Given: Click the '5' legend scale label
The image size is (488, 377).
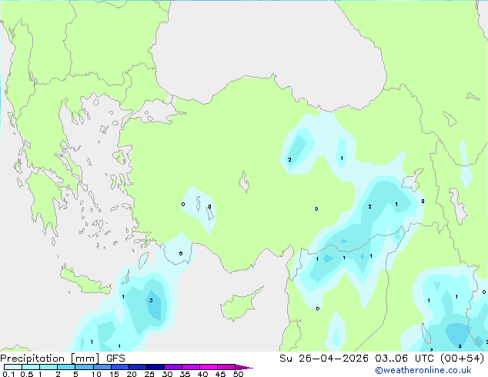Looking at the screenshot, I should [75, 374].
